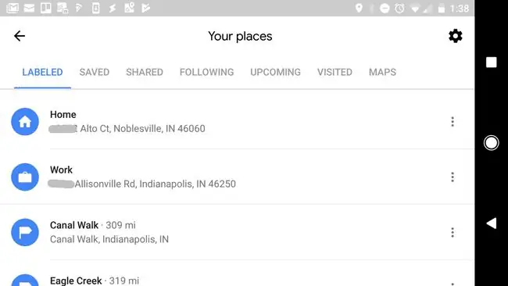Switch to the Saved tab

(95, 72)
